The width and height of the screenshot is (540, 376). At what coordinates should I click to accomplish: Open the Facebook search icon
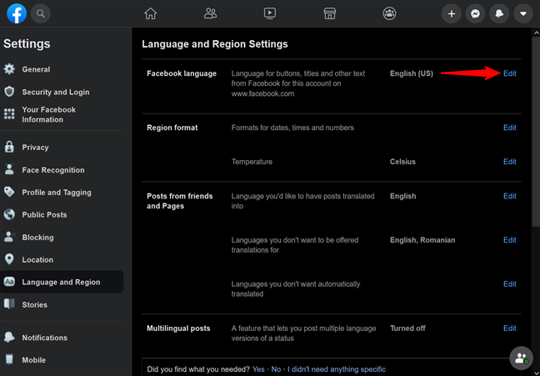point(41,13)
